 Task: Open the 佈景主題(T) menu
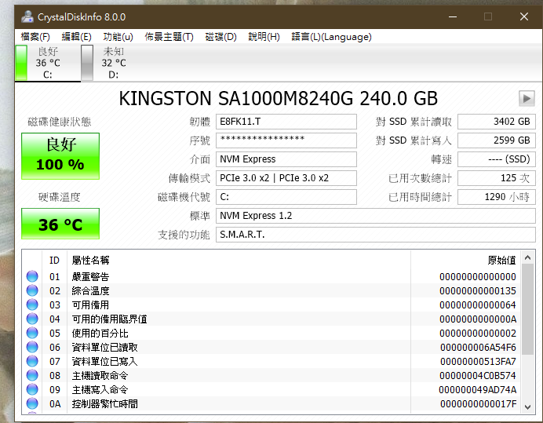[169, 36]
